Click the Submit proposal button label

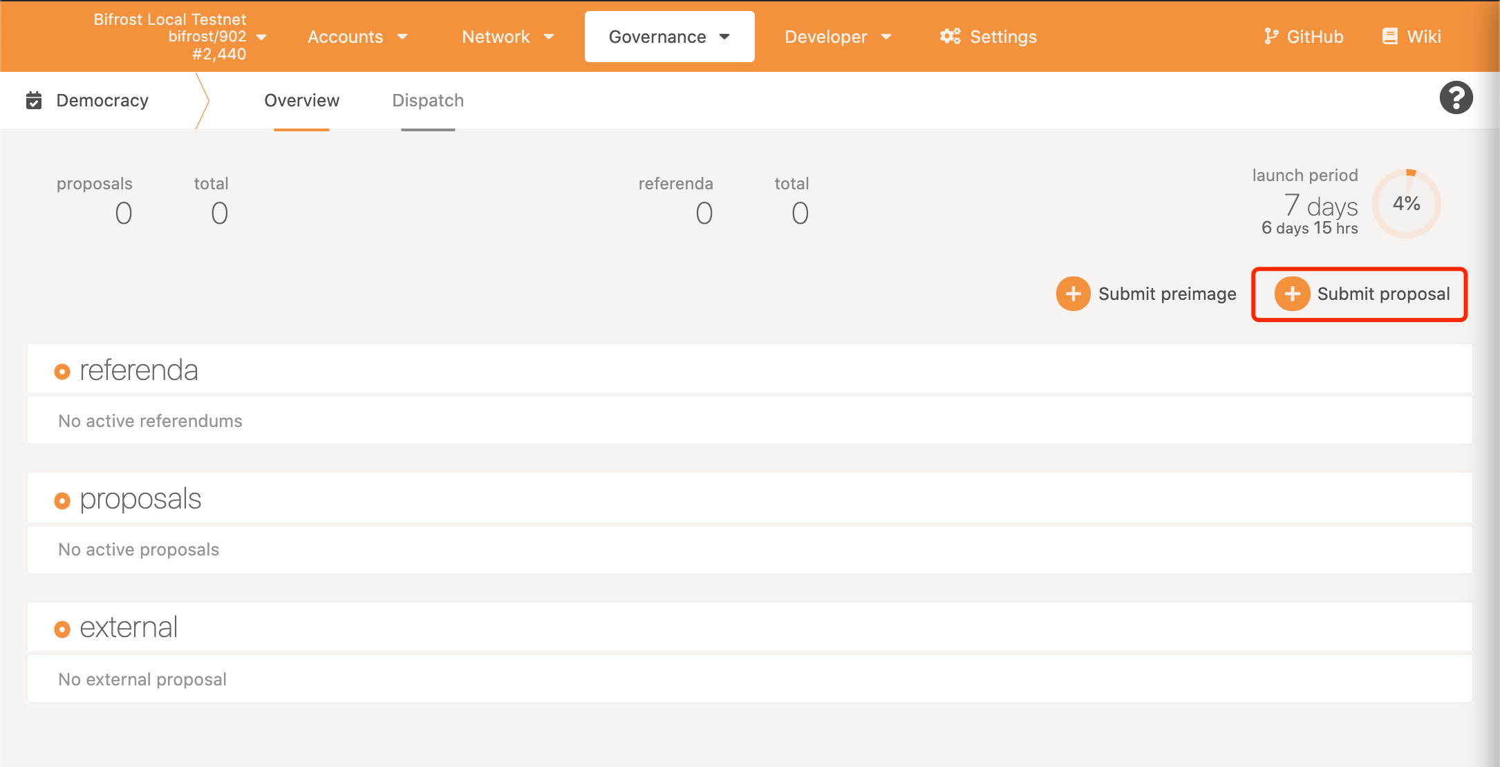[1383, 294]
